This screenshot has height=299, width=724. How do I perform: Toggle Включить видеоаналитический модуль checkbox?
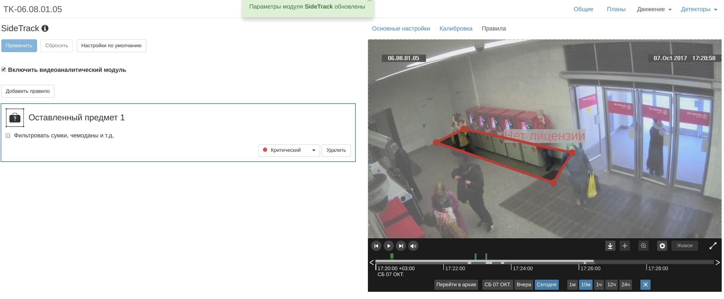tap(4, 70)
